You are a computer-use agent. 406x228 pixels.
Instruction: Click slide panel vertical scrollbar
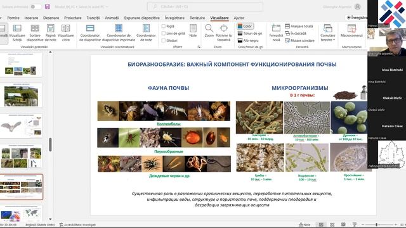coord(50,144)
